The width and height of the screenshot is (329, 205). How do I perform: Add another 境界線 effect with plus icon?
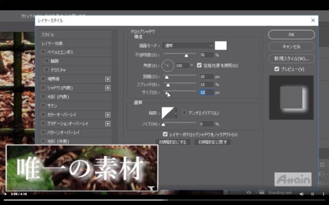[107, 79]
